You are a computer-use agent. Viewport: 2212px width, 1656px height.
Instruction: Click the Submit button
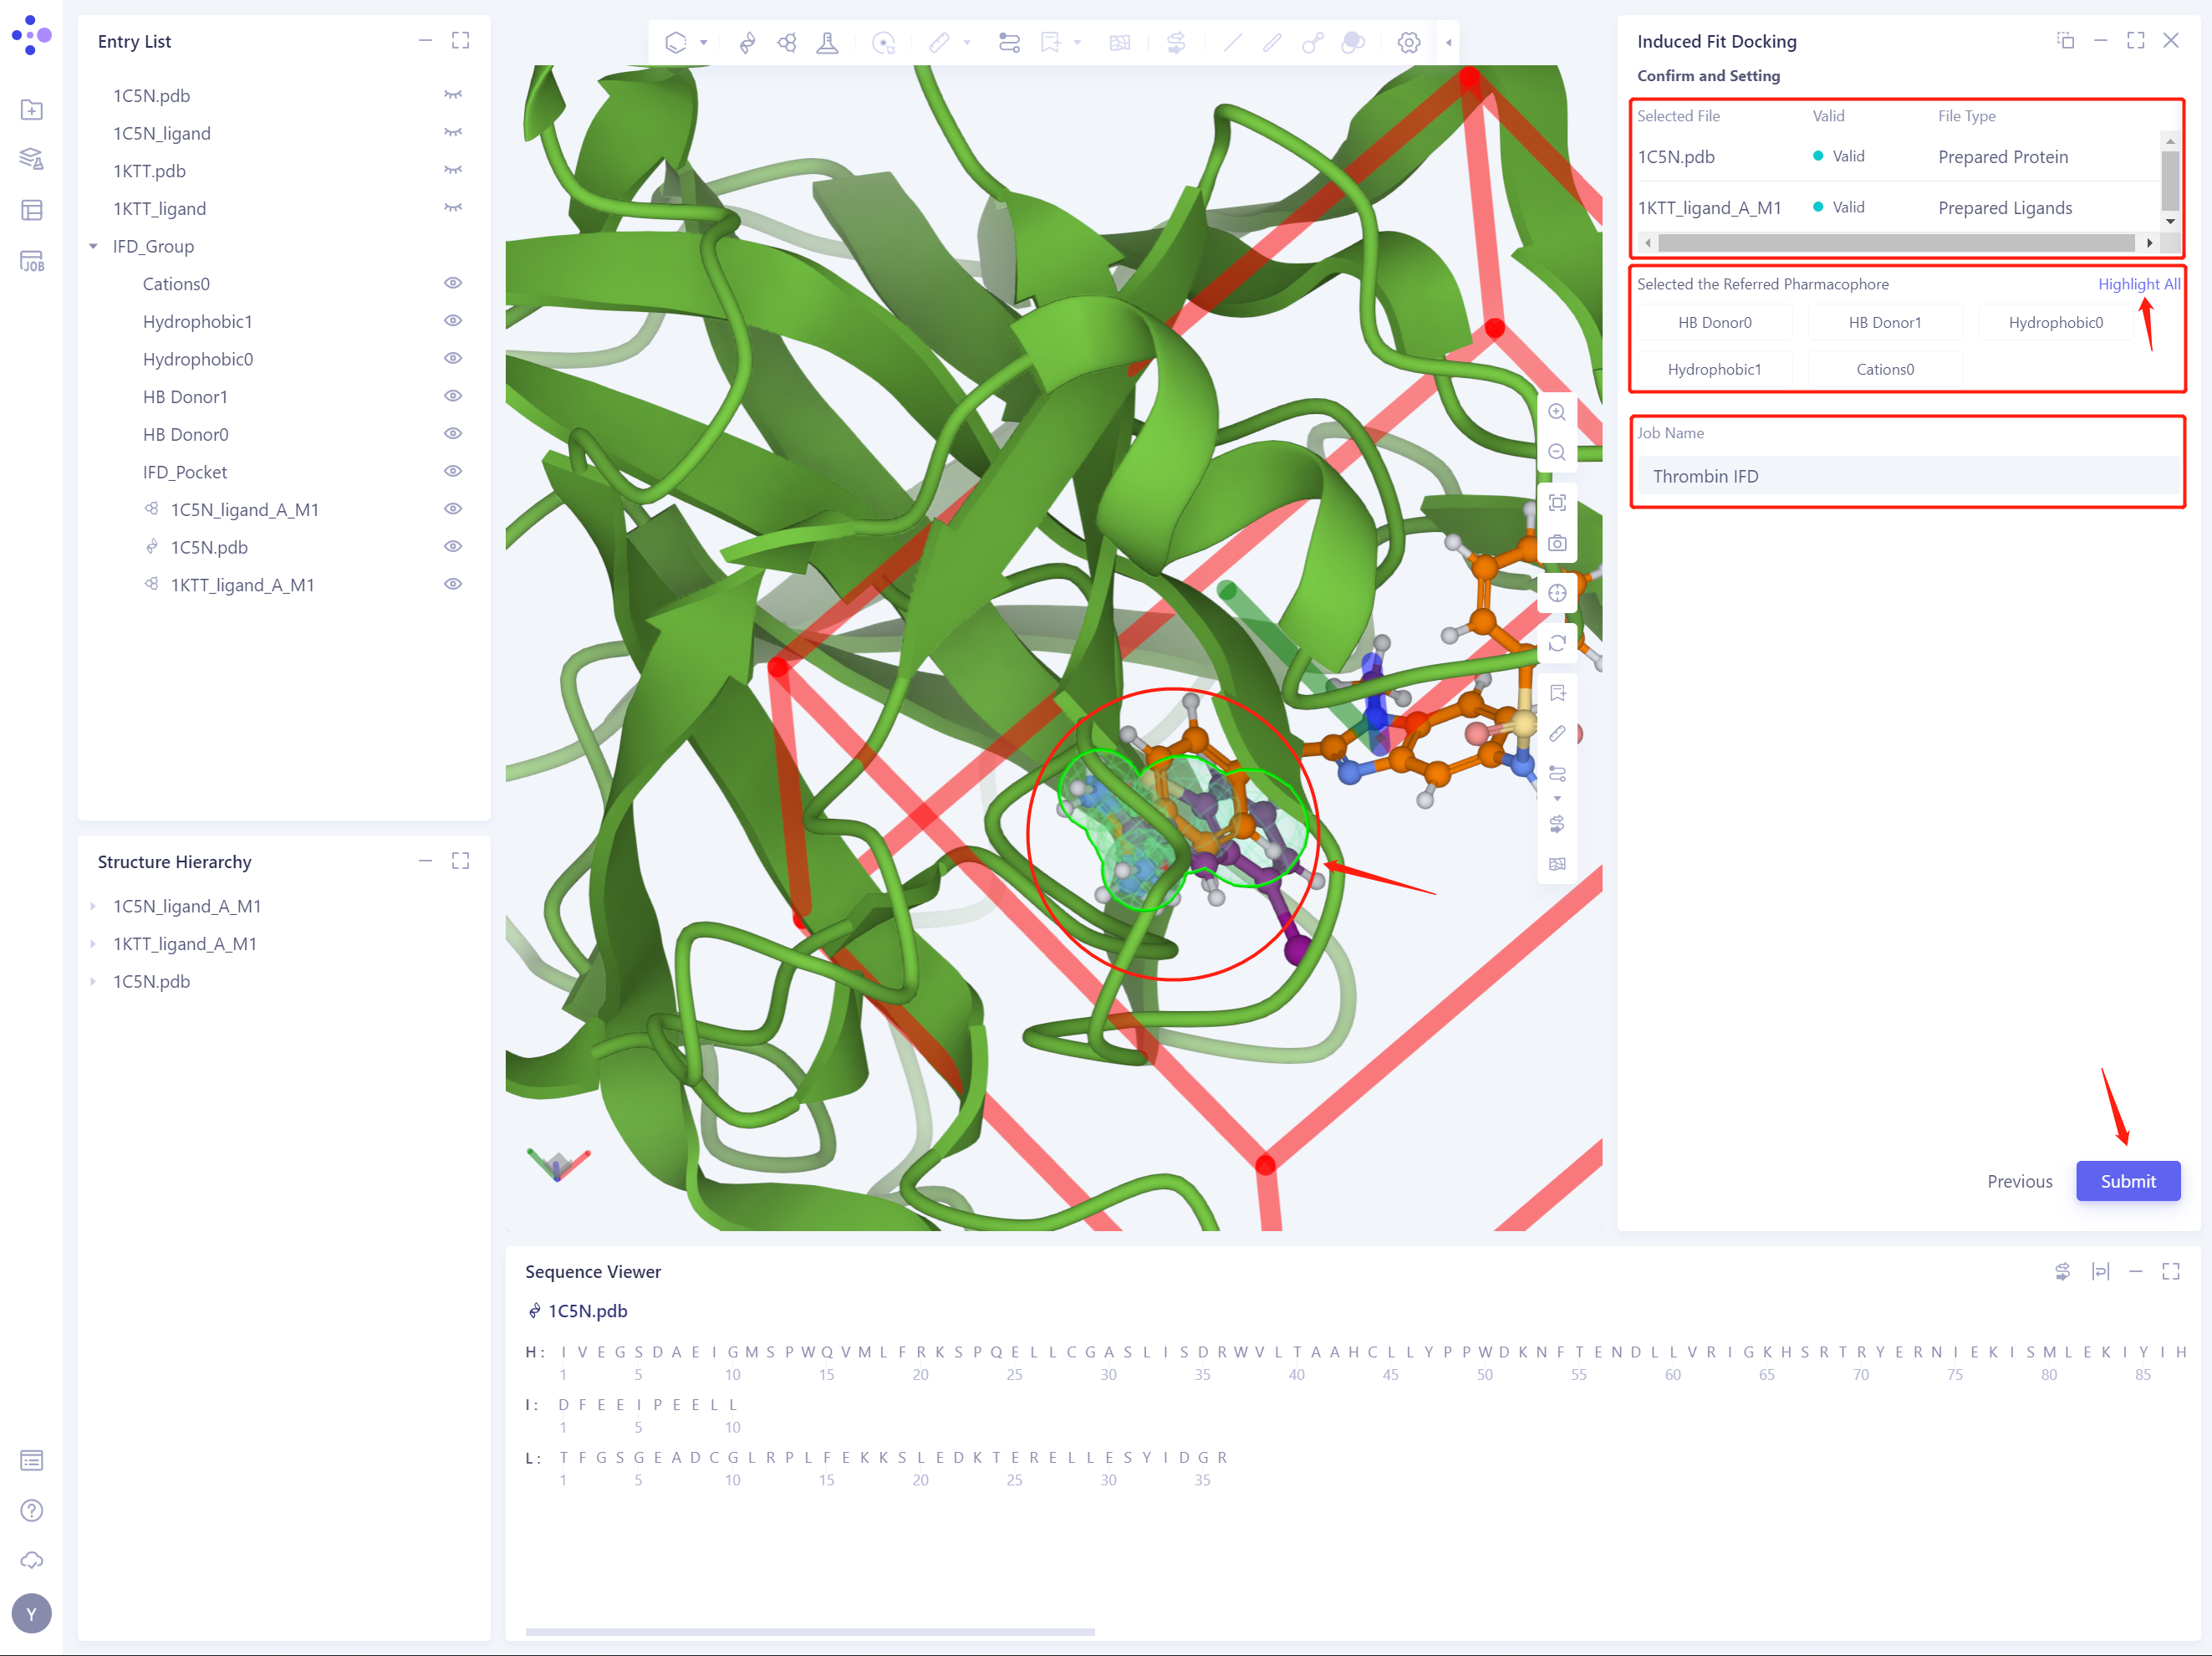2127,1181
